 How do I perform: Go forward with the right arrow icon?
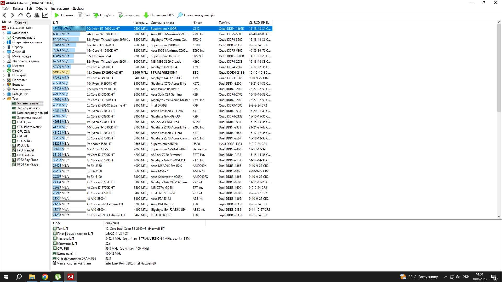(x=12, y=15)
